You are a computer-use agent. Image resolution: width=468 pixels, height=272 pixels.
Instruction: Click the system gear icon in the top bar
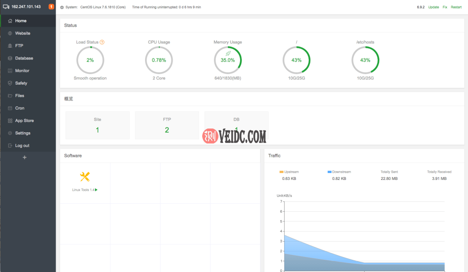click(62, 7)
